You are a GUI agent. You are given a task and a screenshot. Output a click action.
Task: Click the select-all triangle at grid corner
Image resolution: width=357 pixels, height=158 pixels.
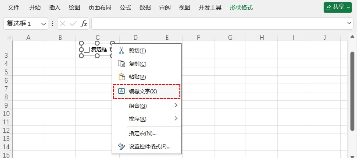coord(8,38)
